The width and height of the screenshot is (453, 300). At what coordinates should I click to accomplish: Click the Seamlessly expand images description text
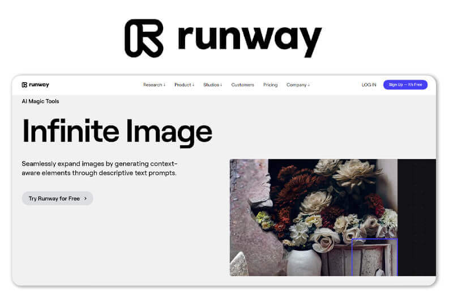(100, 168)
